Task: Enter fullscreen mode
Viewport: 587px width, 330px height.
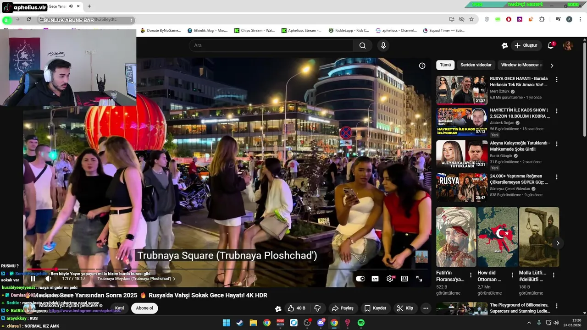Action: [419, 279]
